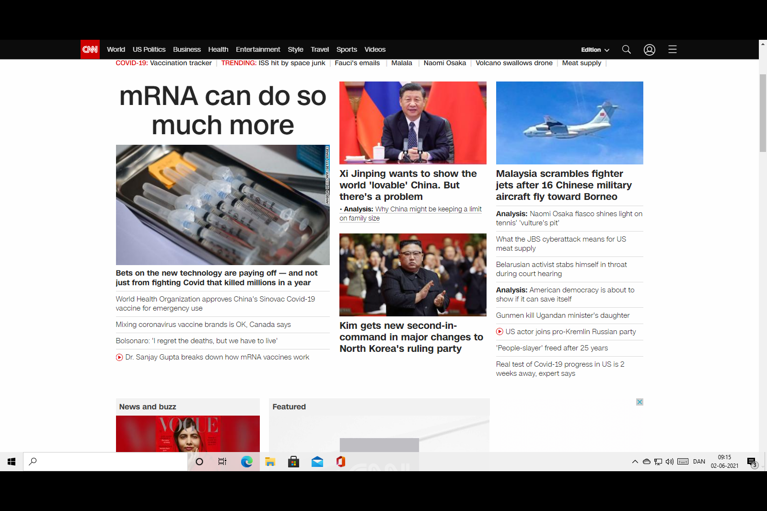Click the CNN logo
Viewport: 767px width, 511px height.
pyautogui.click(x=90, y=49)
